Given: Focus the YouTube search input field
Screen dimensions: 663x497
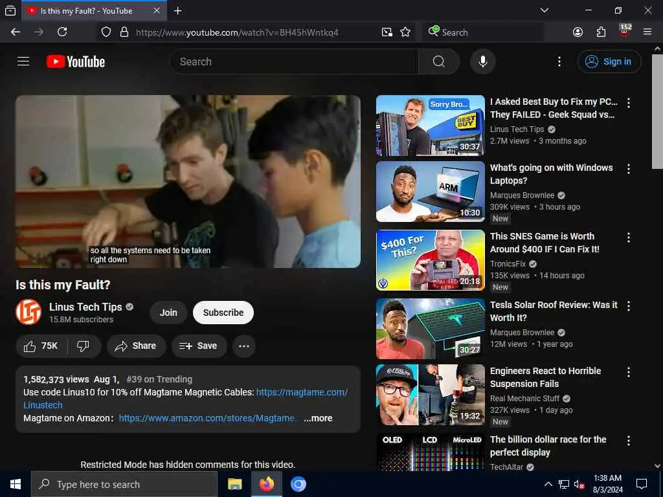Looking at the screenshot, I should [x=294, y=61].
